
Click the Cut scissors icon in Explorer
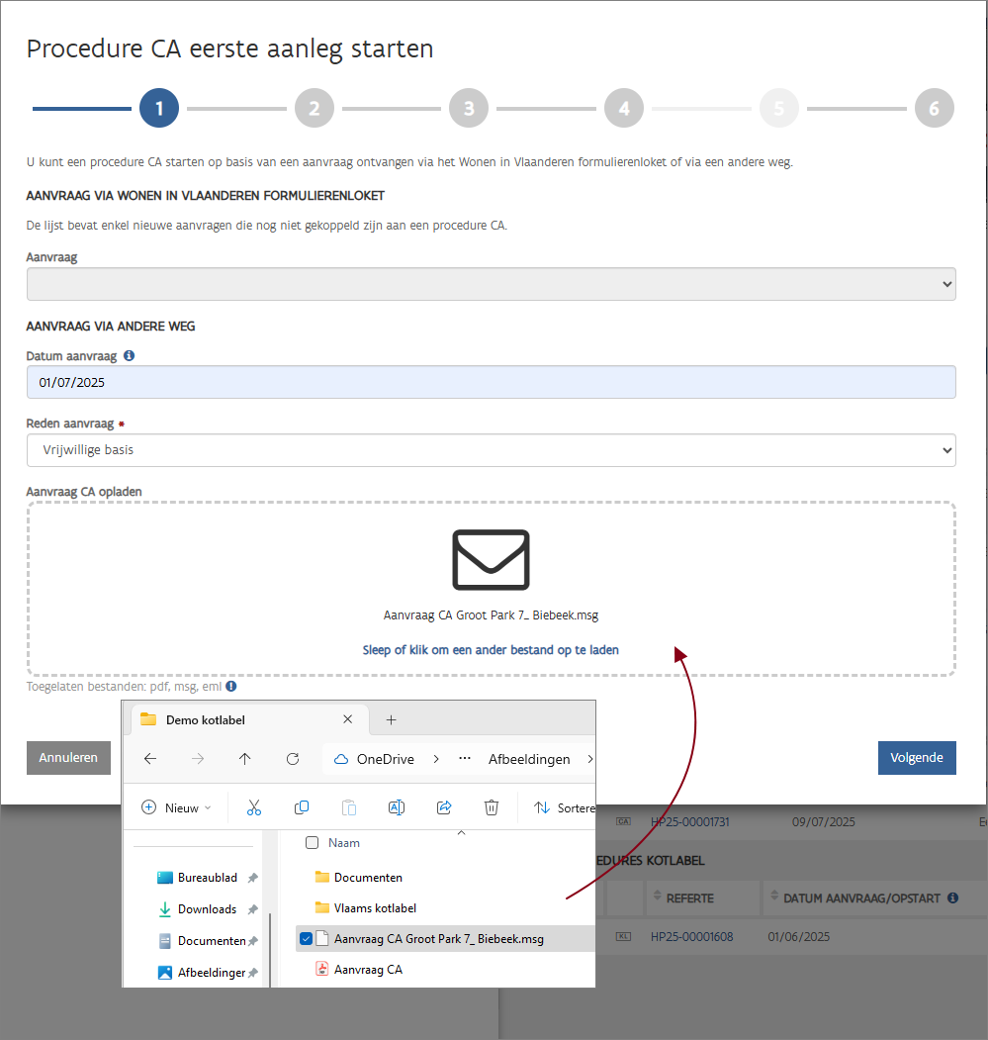[x=254, y=807]
